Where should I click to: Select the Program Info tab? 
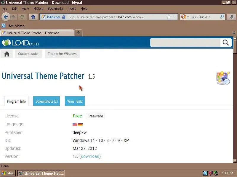point(16,101)
